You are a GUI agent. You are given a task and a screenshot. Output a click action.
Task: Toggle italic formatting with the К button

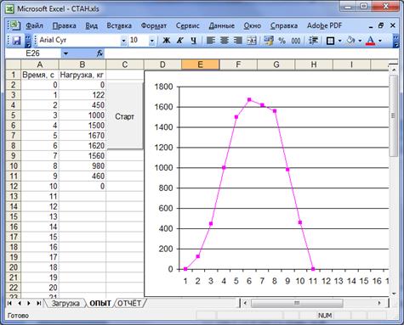tap(179, 41)
